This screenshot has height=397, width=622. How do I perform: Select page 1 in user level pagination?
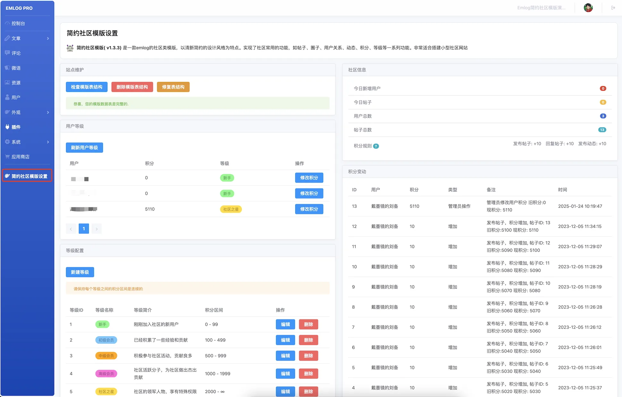pos(84,229)
